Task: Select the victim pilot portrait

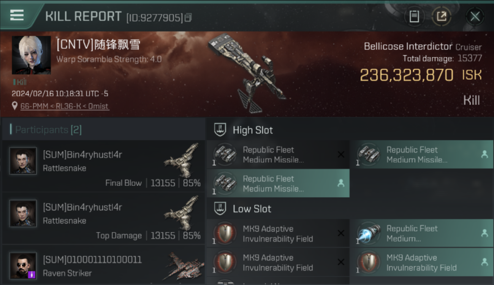Action: click(31, 55)
